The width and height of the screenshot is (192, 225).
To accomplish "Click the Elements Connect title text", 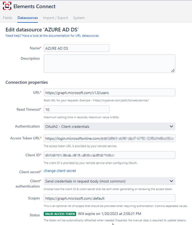I will [35, 6].
